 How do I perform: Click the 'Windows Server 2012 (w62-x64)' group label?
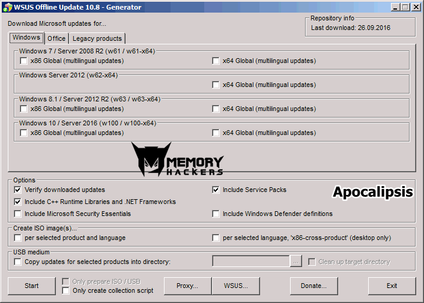68,75
